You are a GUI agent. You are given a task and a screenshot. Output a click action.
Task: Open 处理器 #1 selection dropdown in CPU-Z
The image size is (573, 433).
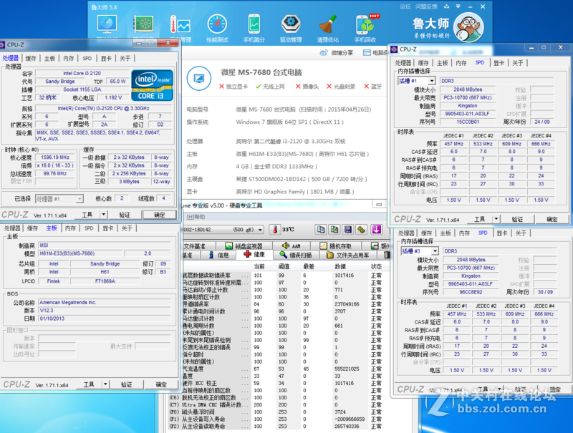(x=80, y=199)
